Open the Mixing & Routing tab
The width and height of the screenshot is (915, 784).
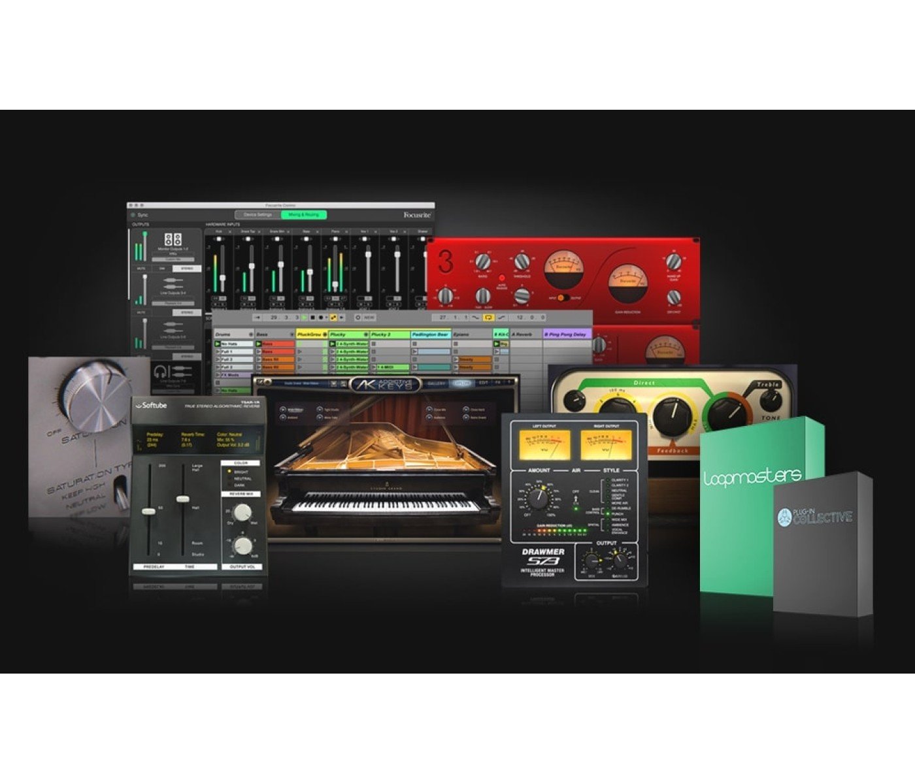pos(304,214)
